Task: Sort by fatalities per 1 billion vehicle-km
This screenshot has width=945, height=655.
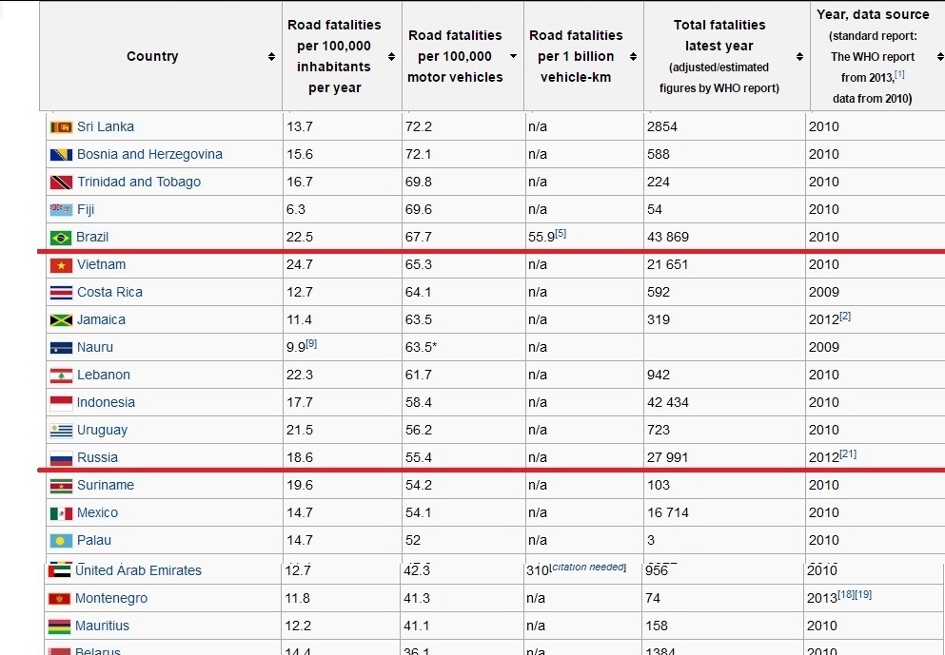Action: click(x=634, y=57)
